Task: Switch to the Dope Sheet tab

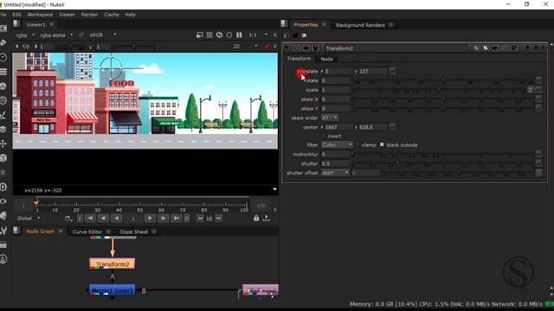Action: pos(134,232)
